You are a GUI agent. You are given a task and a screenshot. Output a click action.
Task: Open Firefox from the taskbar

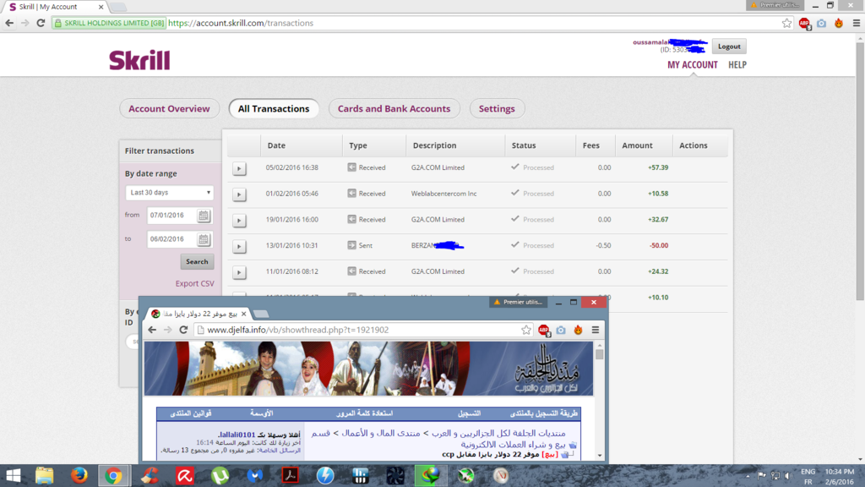(x=79, y=475)
